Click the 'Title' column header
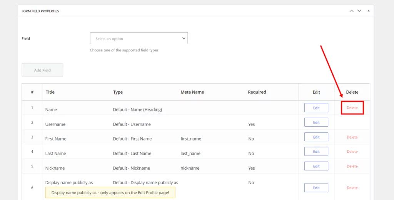 click(50, 92)
